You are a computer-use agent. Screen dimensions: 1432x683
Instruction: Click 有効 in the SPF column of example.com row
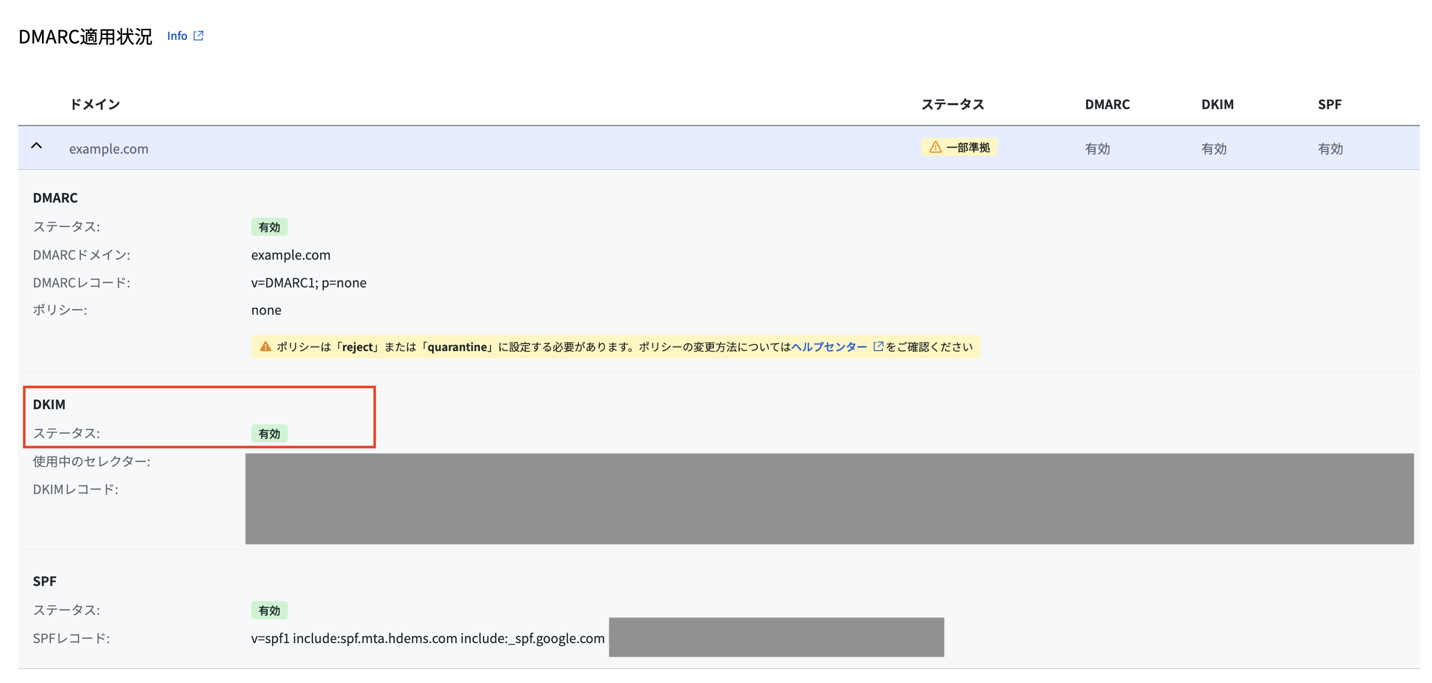pyautogui.click(x=1330, y=149)
